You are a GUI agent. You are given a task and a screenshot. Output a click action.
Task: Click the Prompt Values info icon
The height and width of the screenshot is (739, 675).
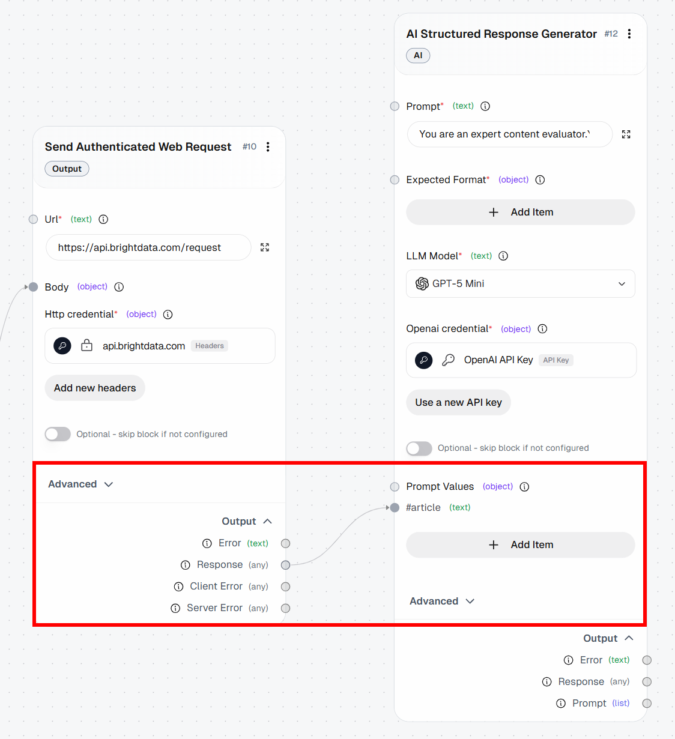point(524,487)
